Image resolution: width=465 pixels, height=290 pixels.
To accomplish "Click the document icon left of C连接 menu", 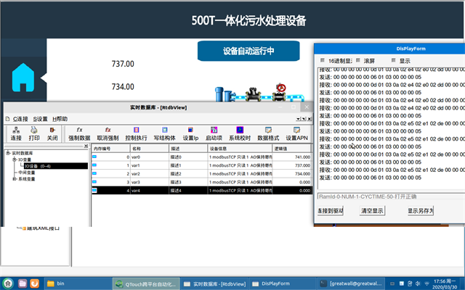I will pos(8,119).
